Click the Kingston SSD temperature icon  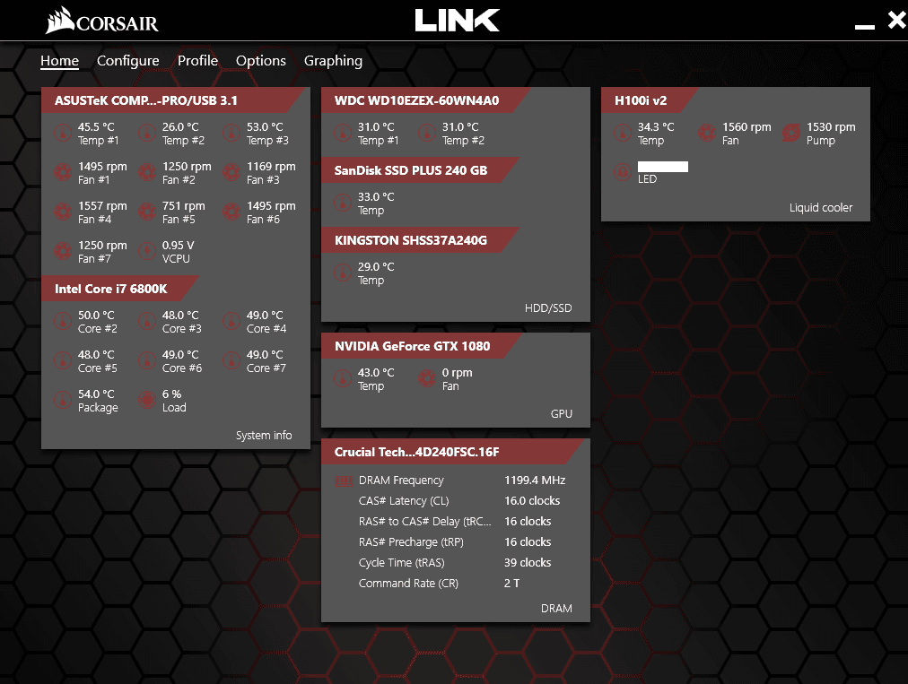point(343,273)
